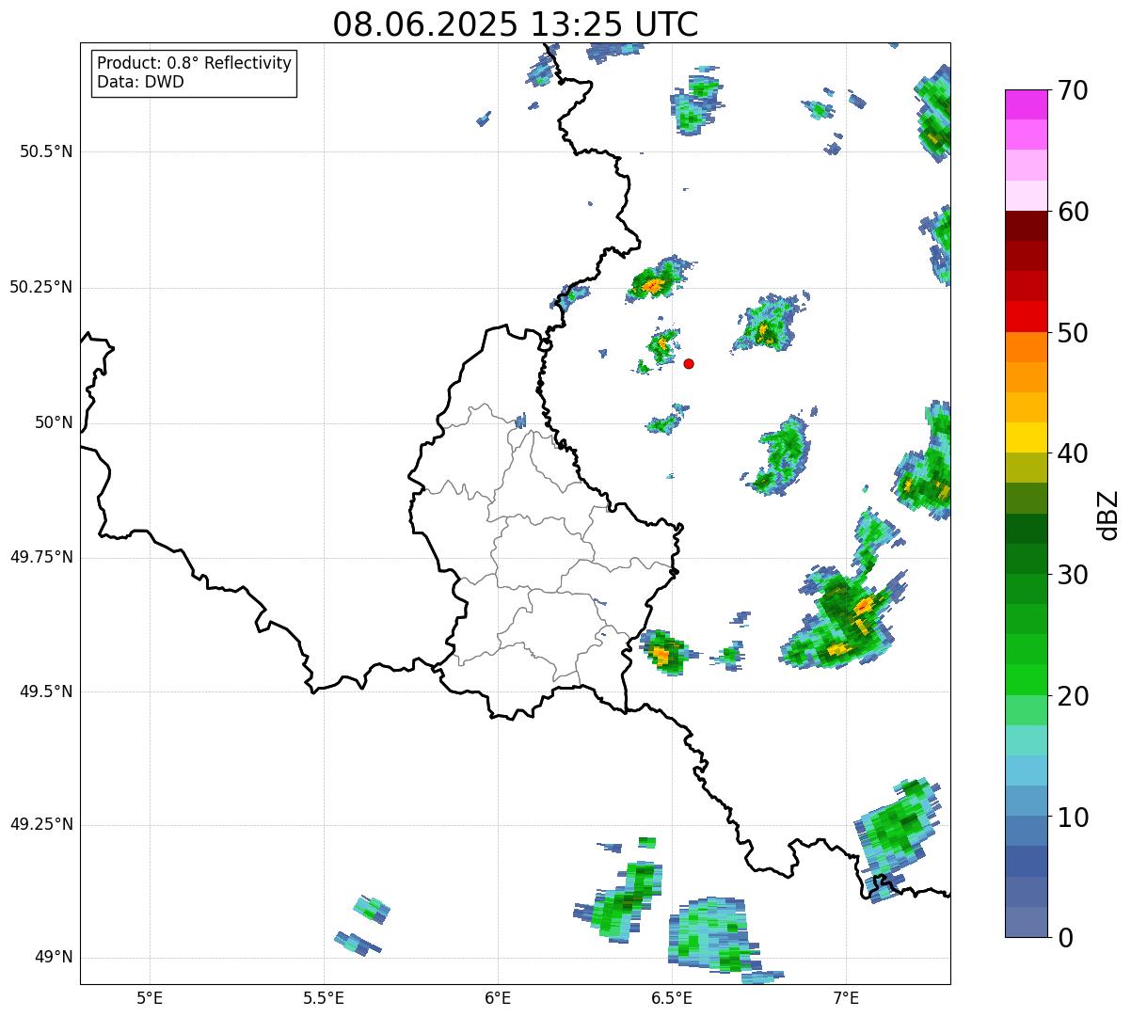Screen dimensions: 1131x1017
Task: Click the 5°E longitude tick label
Action: click(151, 997)
